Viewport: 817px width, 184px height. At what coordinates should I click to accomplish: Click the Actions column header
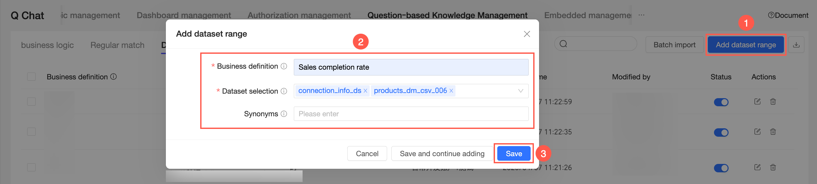764,77
